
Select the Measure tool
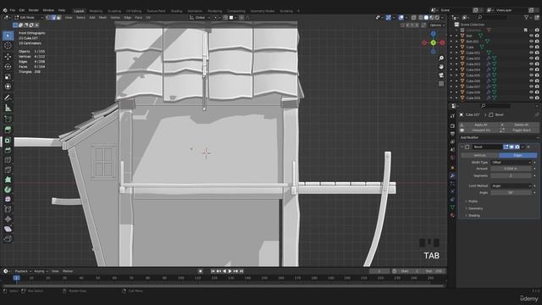pos(8,108)
